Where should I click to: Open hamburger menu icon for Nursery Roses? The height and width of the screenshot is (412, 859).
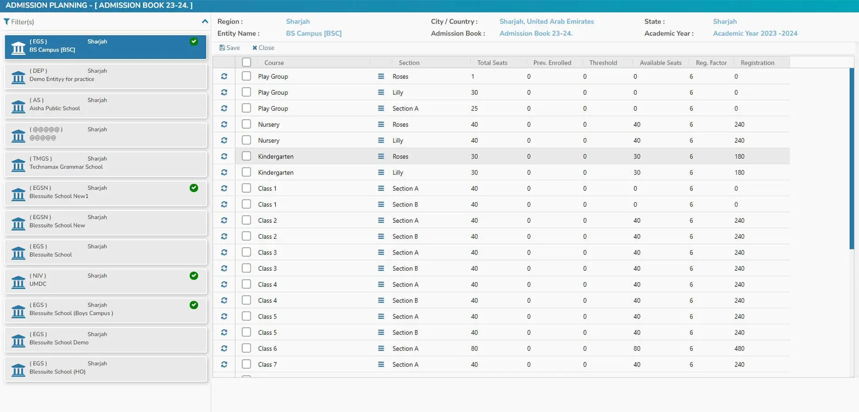tap(381, 125)
